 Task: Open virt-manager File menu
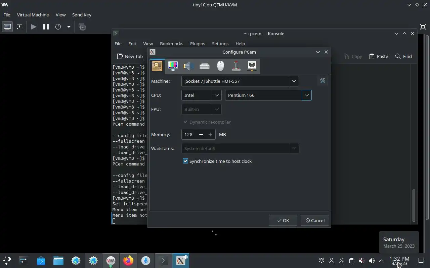tap(7, 15)
